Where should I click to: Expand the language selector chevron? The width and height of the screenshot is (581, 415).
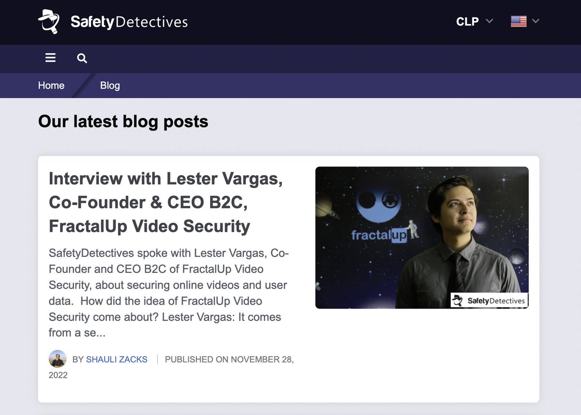(x=535, y=21)
